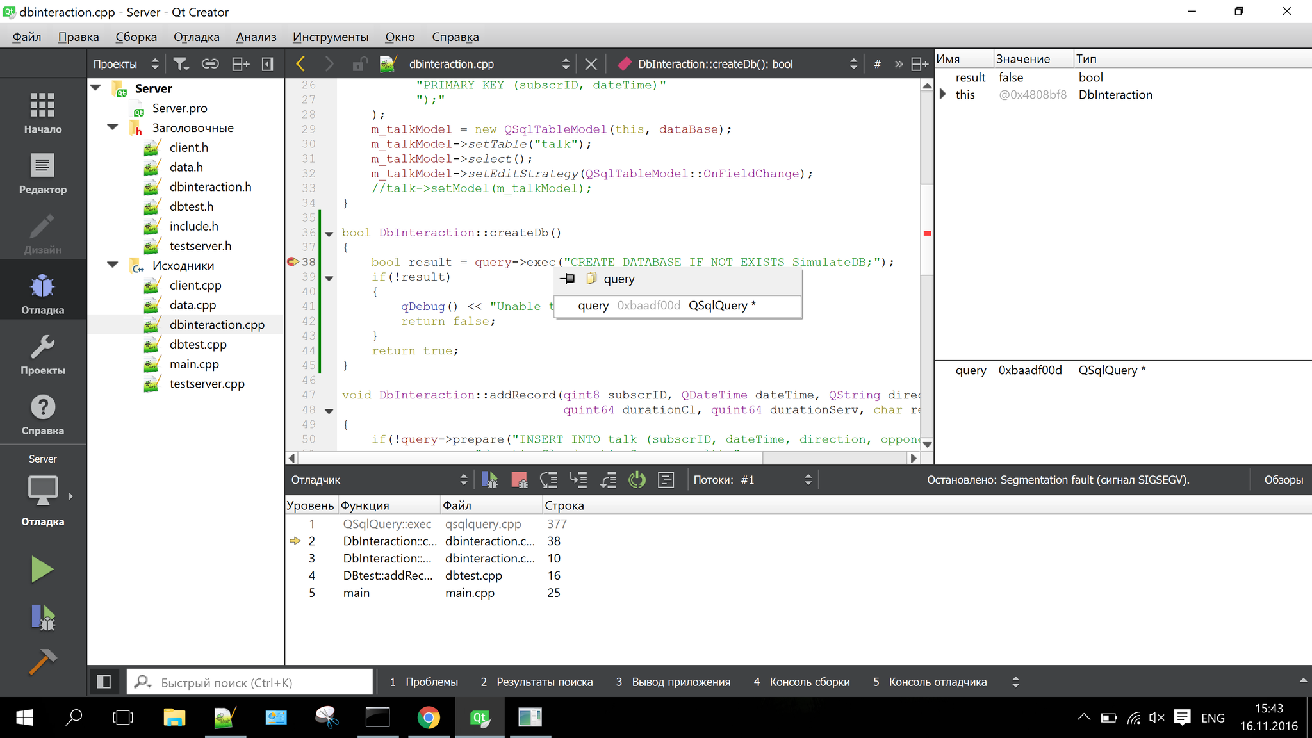Open the Отладка menu in the menu bar
Image resolution: width=1312 pixels, height=738 pixels.
pyautogui.click(x=196, y=37)
